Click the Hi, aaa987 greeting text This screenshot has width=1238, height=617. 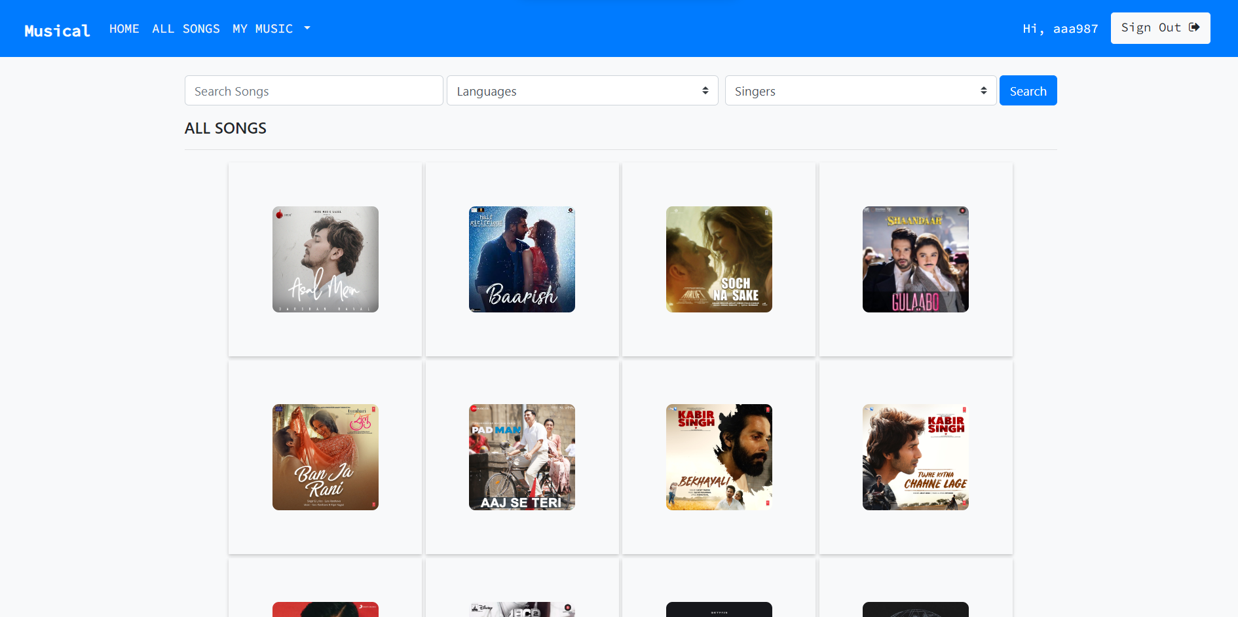click(x=1060, y=29)
